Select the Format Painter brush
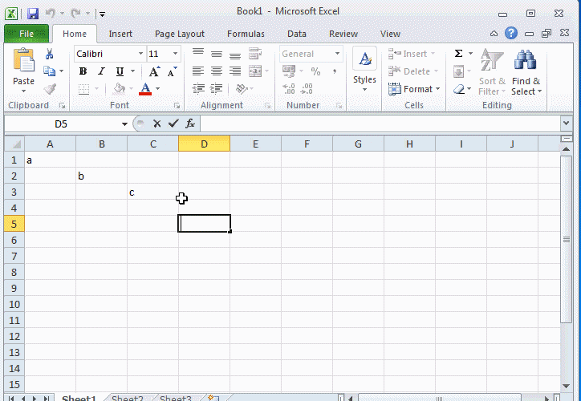The image size is (581, 401). 49,89
